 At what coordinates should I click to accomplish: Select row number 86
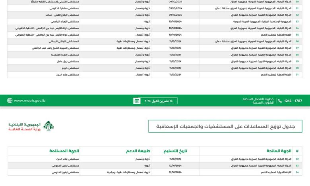(297, 41)
